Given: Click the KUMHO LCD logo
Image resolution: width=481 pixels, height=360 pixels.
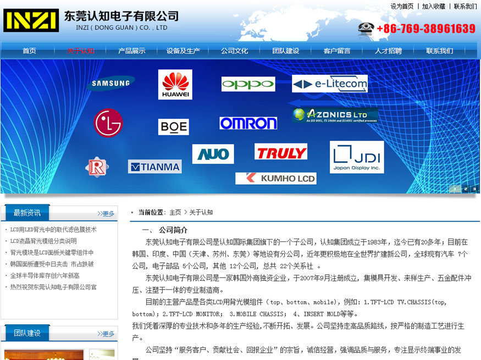Looking at the screenshot, I should (x=276, y=179).
